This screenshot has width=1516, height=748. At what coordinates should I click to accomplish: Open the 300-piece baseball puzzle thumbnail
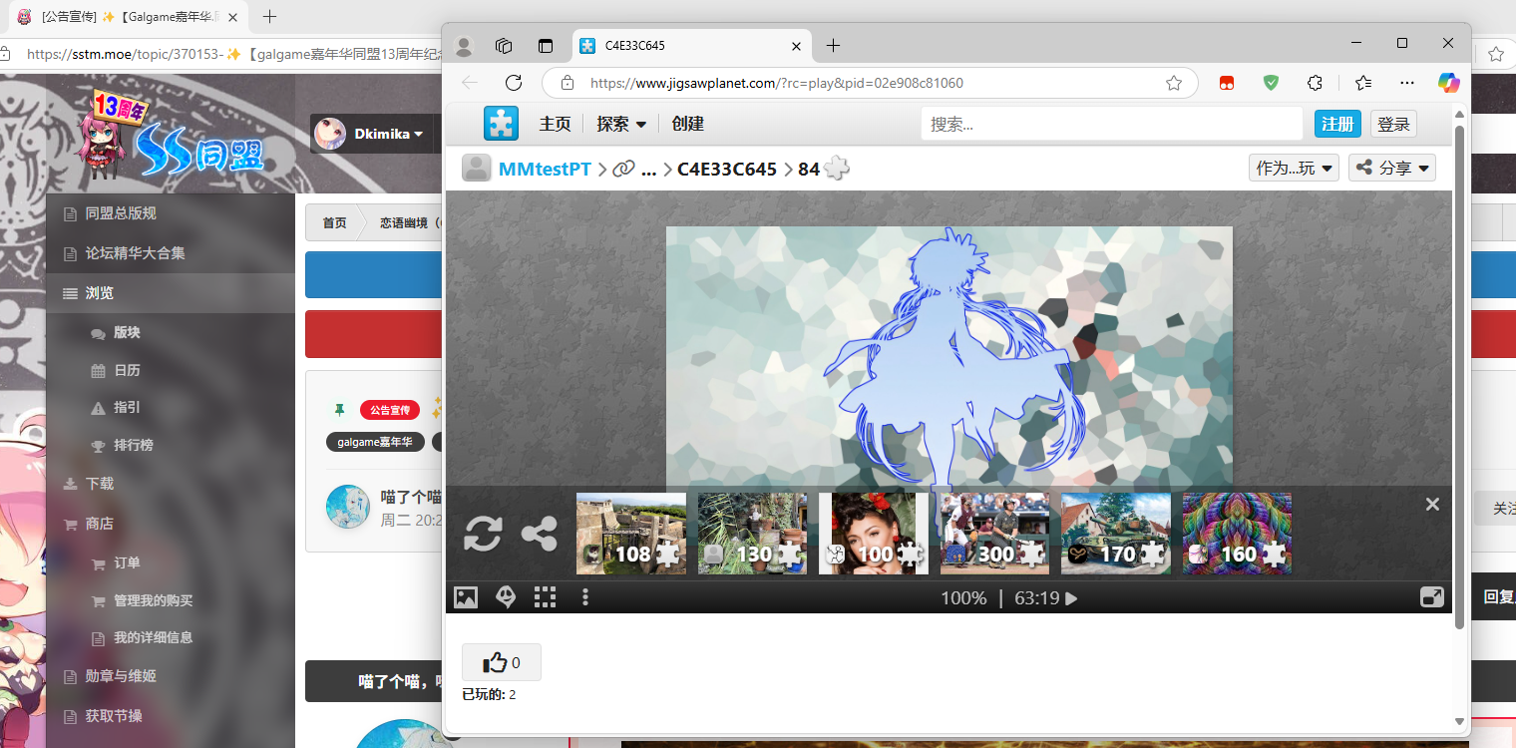[x=994, y=534]
